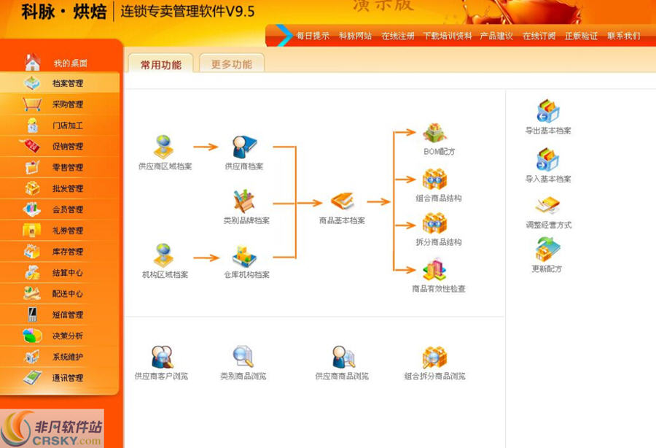Open 每日提示 link

[313, 36]
